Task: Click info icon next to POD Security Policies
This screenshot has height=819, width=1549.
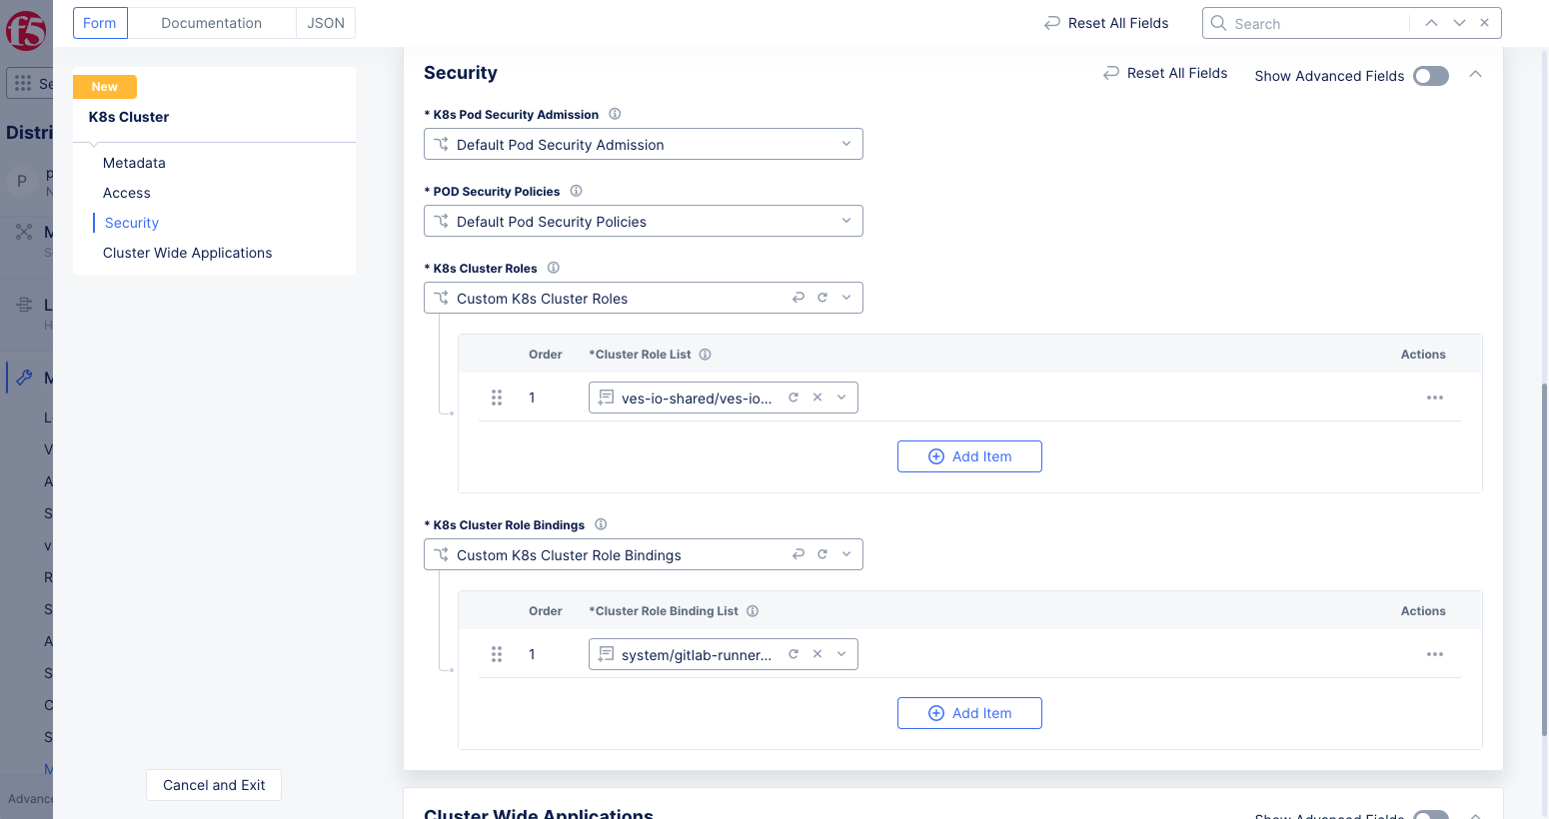Action: (576, 191)
